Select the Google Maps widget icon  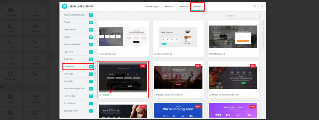click(11, 73)
